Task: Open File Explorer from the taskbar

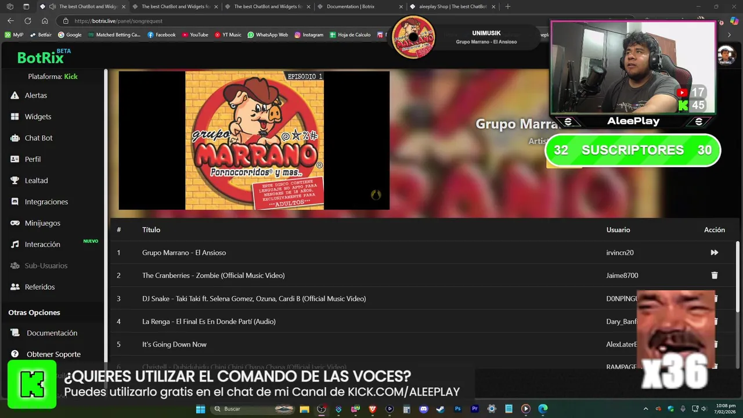Action: (x=304, y=409)
